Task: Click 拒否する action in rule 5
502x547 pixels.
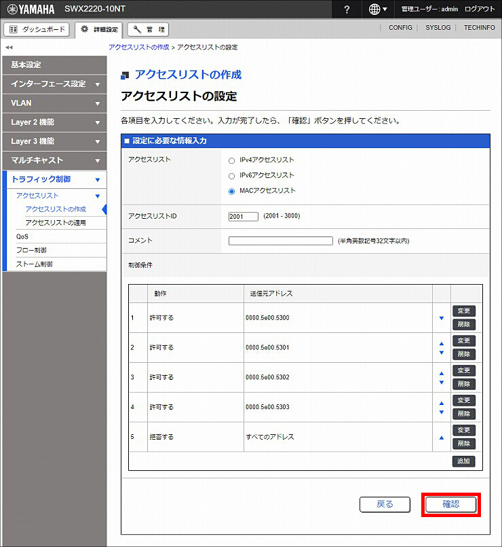Action: pyautogui.click(x=161, y=437)
